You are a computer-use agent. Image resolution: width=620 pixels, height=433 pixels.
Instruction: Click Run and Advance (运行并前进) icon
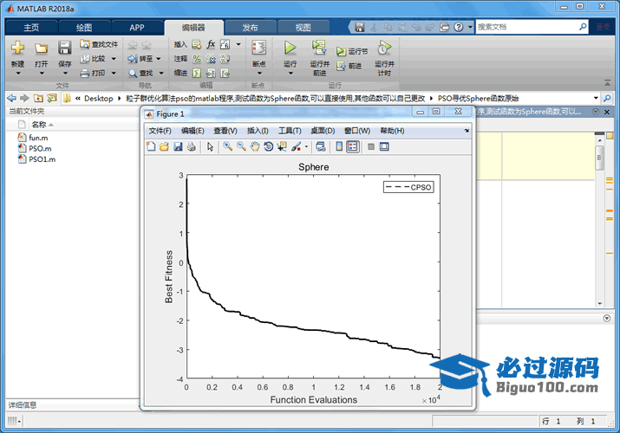click(x=319, y=48)
